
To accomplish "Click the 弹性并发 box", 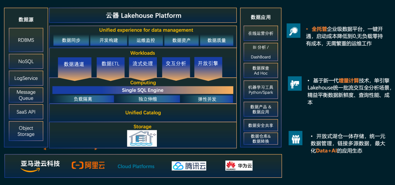I will pos(207,99).
